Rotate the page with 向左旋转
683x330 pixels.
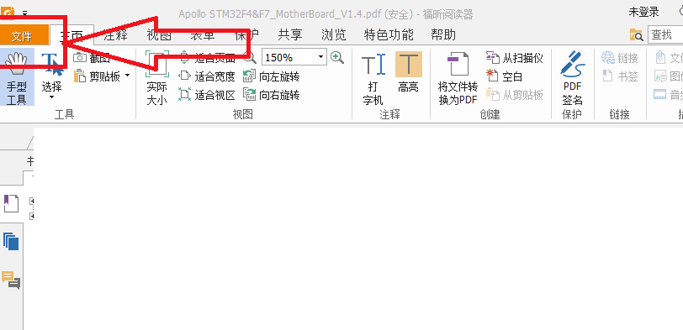click(x=271, y=76)
